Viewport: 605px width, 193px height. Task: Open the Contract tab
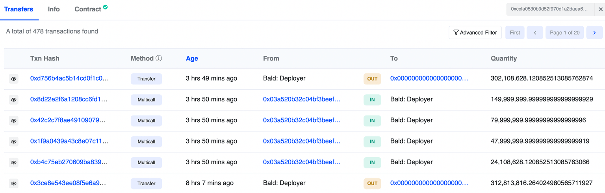click(x=88, y=9)
